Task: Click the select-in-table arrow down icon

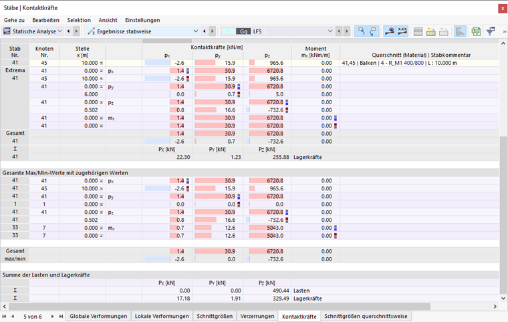Action: point(373,31)
